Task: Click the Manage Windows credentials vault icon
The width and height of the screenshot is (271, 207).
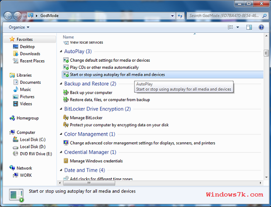Action: pyautogui.click(x=66, y=161)
